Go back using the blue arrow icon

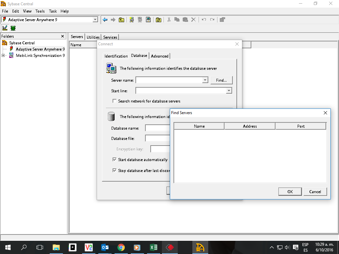click(x=105, y=20)
